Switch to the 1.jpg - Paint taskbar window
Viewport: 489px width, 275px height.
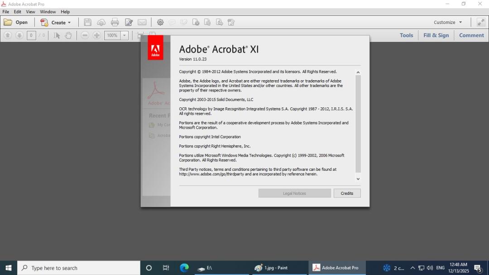(279, 268)
